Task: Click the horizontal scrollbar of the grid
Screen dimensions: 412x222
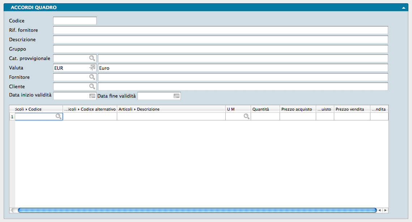Action: click(x=197, y=210)
